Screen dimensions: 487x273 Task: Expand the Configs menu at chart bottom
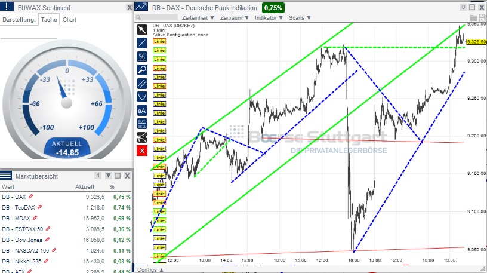tap(150, 269)
